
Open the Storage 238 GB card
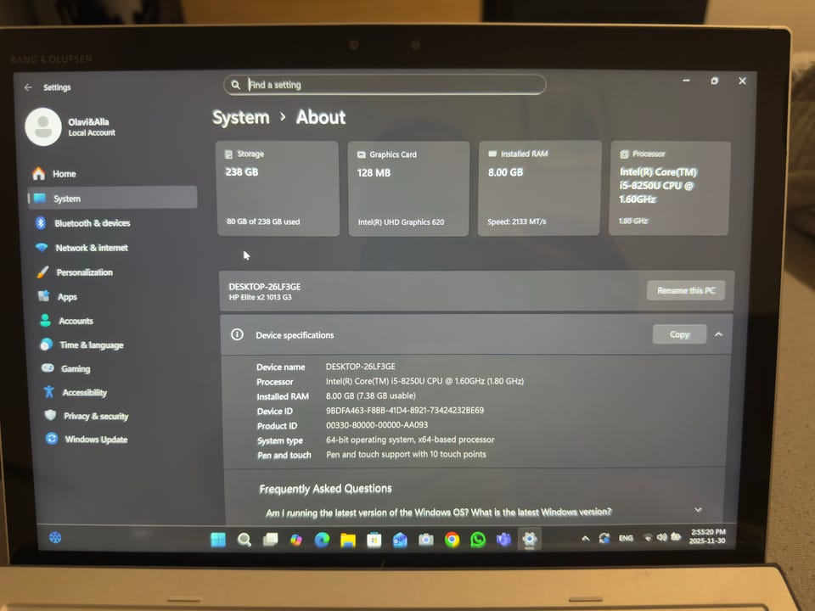pyautogui.click(x=278, y=188)
